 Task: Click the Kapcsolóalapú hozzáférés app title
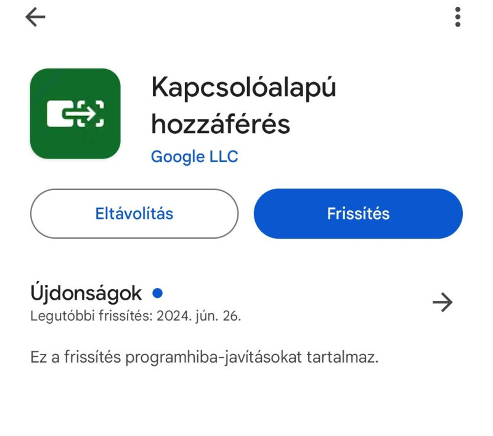[243, 105]
